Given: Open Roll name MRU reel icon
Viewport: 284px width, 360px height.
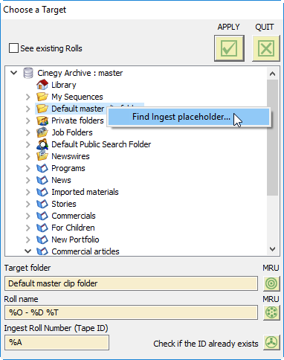Looking at the screenshot, I should [x=271, y=312].
